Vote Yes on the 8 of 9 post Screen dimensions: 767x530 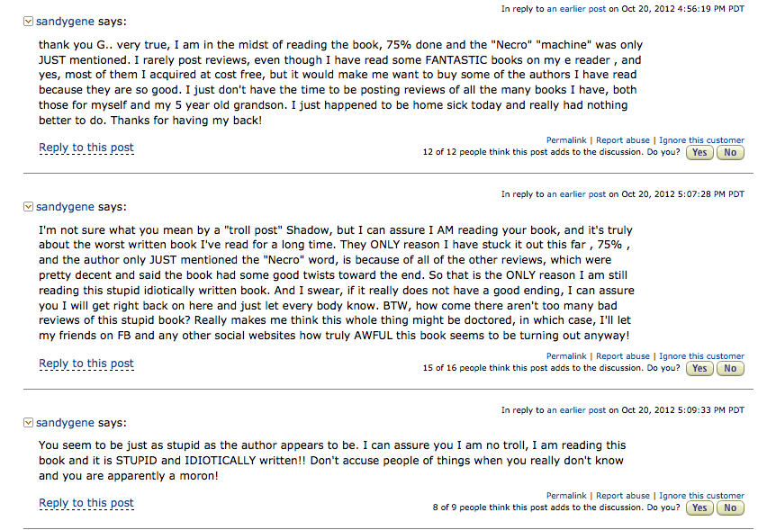pos(699,508)
